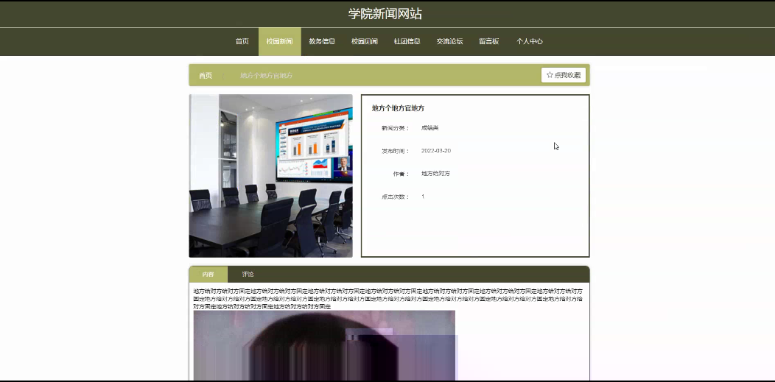
Task: Go to the 教务信息 navigation item
Action: pos(322,41)
